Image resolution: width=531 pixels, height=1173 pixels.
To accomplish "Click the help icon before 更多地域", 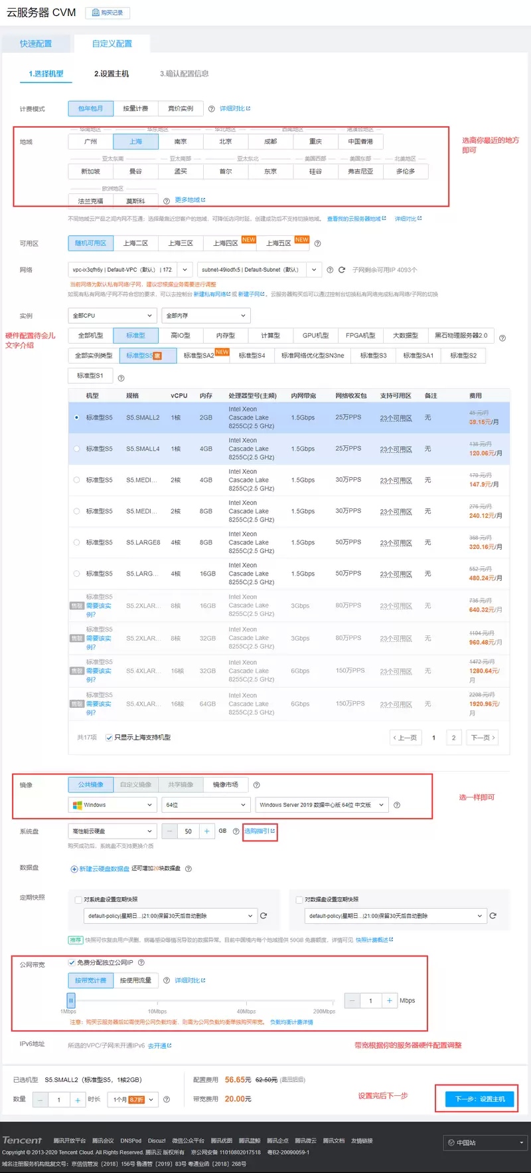I will (167, 201).
